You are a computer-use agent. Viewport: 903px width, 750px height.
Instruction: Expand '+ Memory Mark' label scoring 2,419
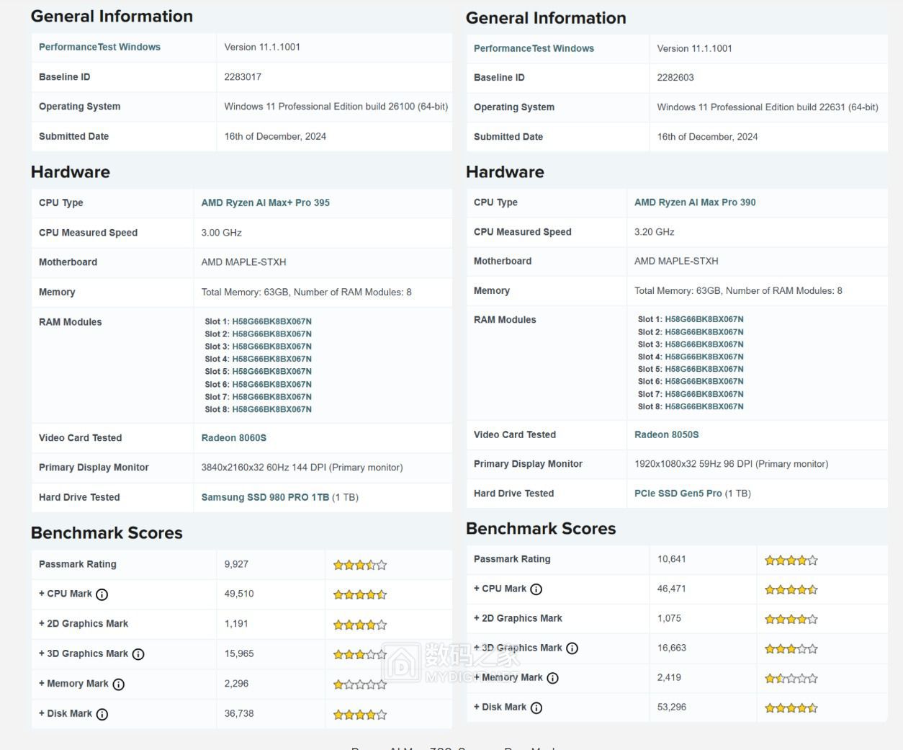pyautogui.click(x=508, y=677)
